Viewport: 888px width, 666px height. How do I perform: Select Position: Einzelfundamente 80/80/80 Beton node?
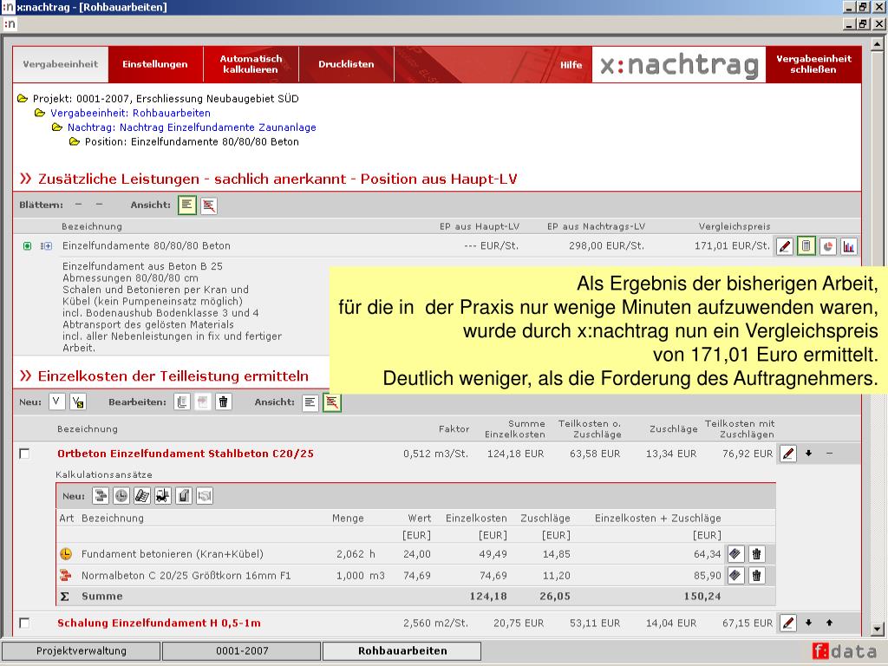pos(192,141)
